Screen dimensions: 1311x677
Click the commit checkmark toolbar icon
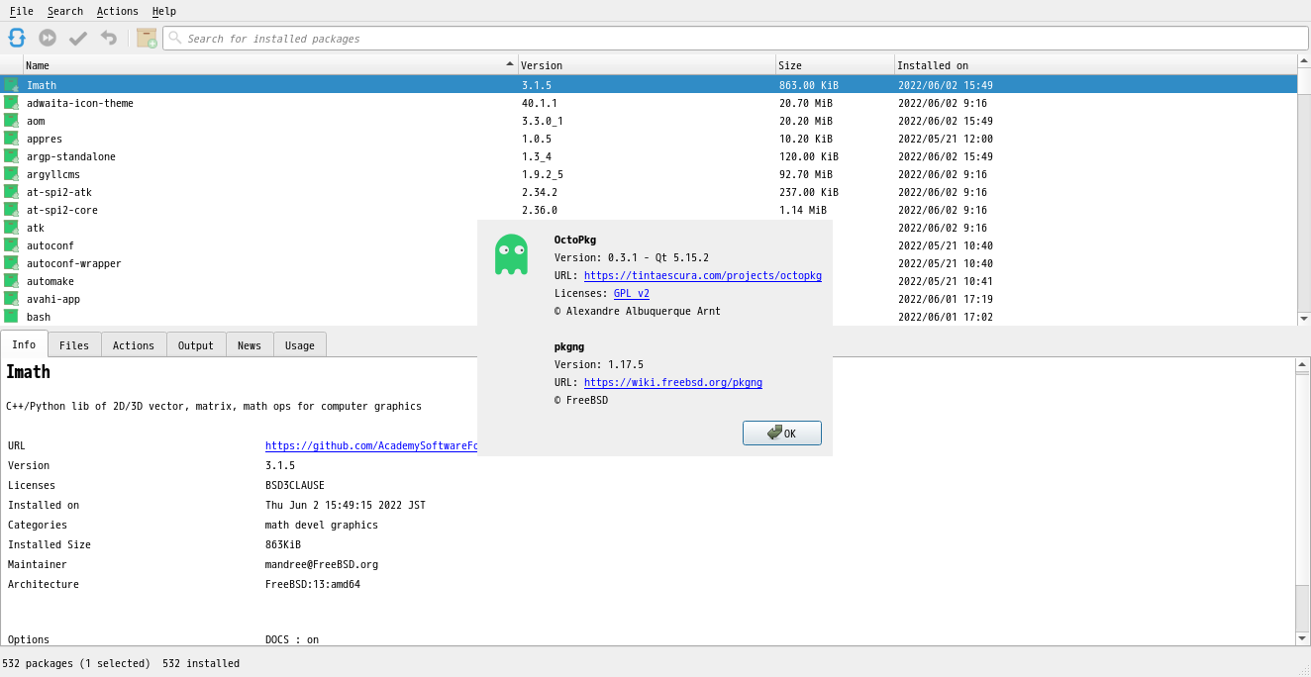click(78, 38)
